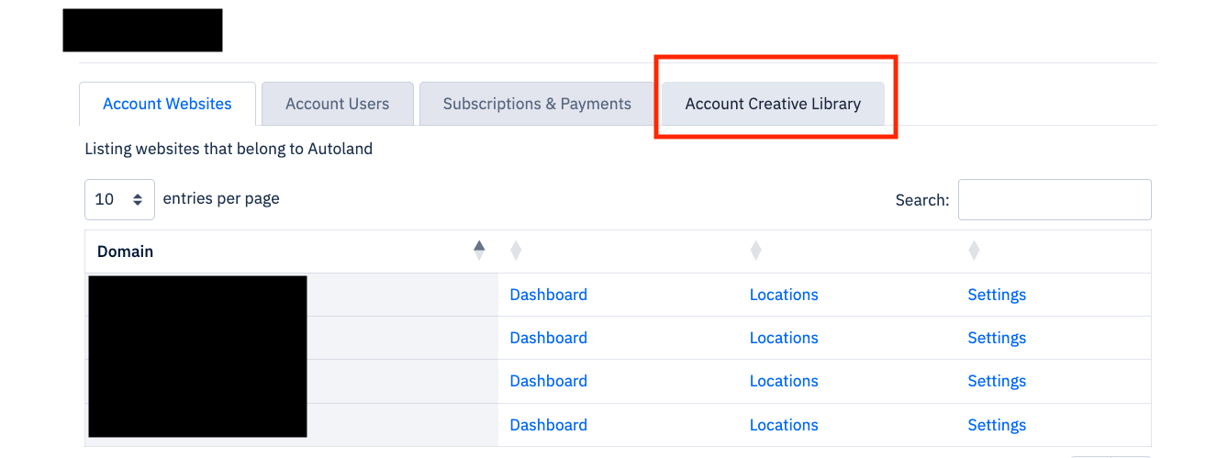Open the Account Creative Library tab
This screenshot has width=1228, height=458.
(x=773, y=104)
